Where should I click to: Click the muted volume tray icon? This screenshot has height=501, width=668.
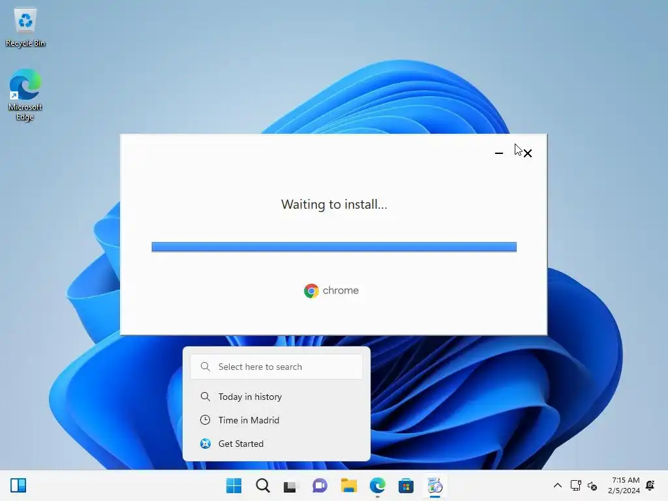point(592,485)
